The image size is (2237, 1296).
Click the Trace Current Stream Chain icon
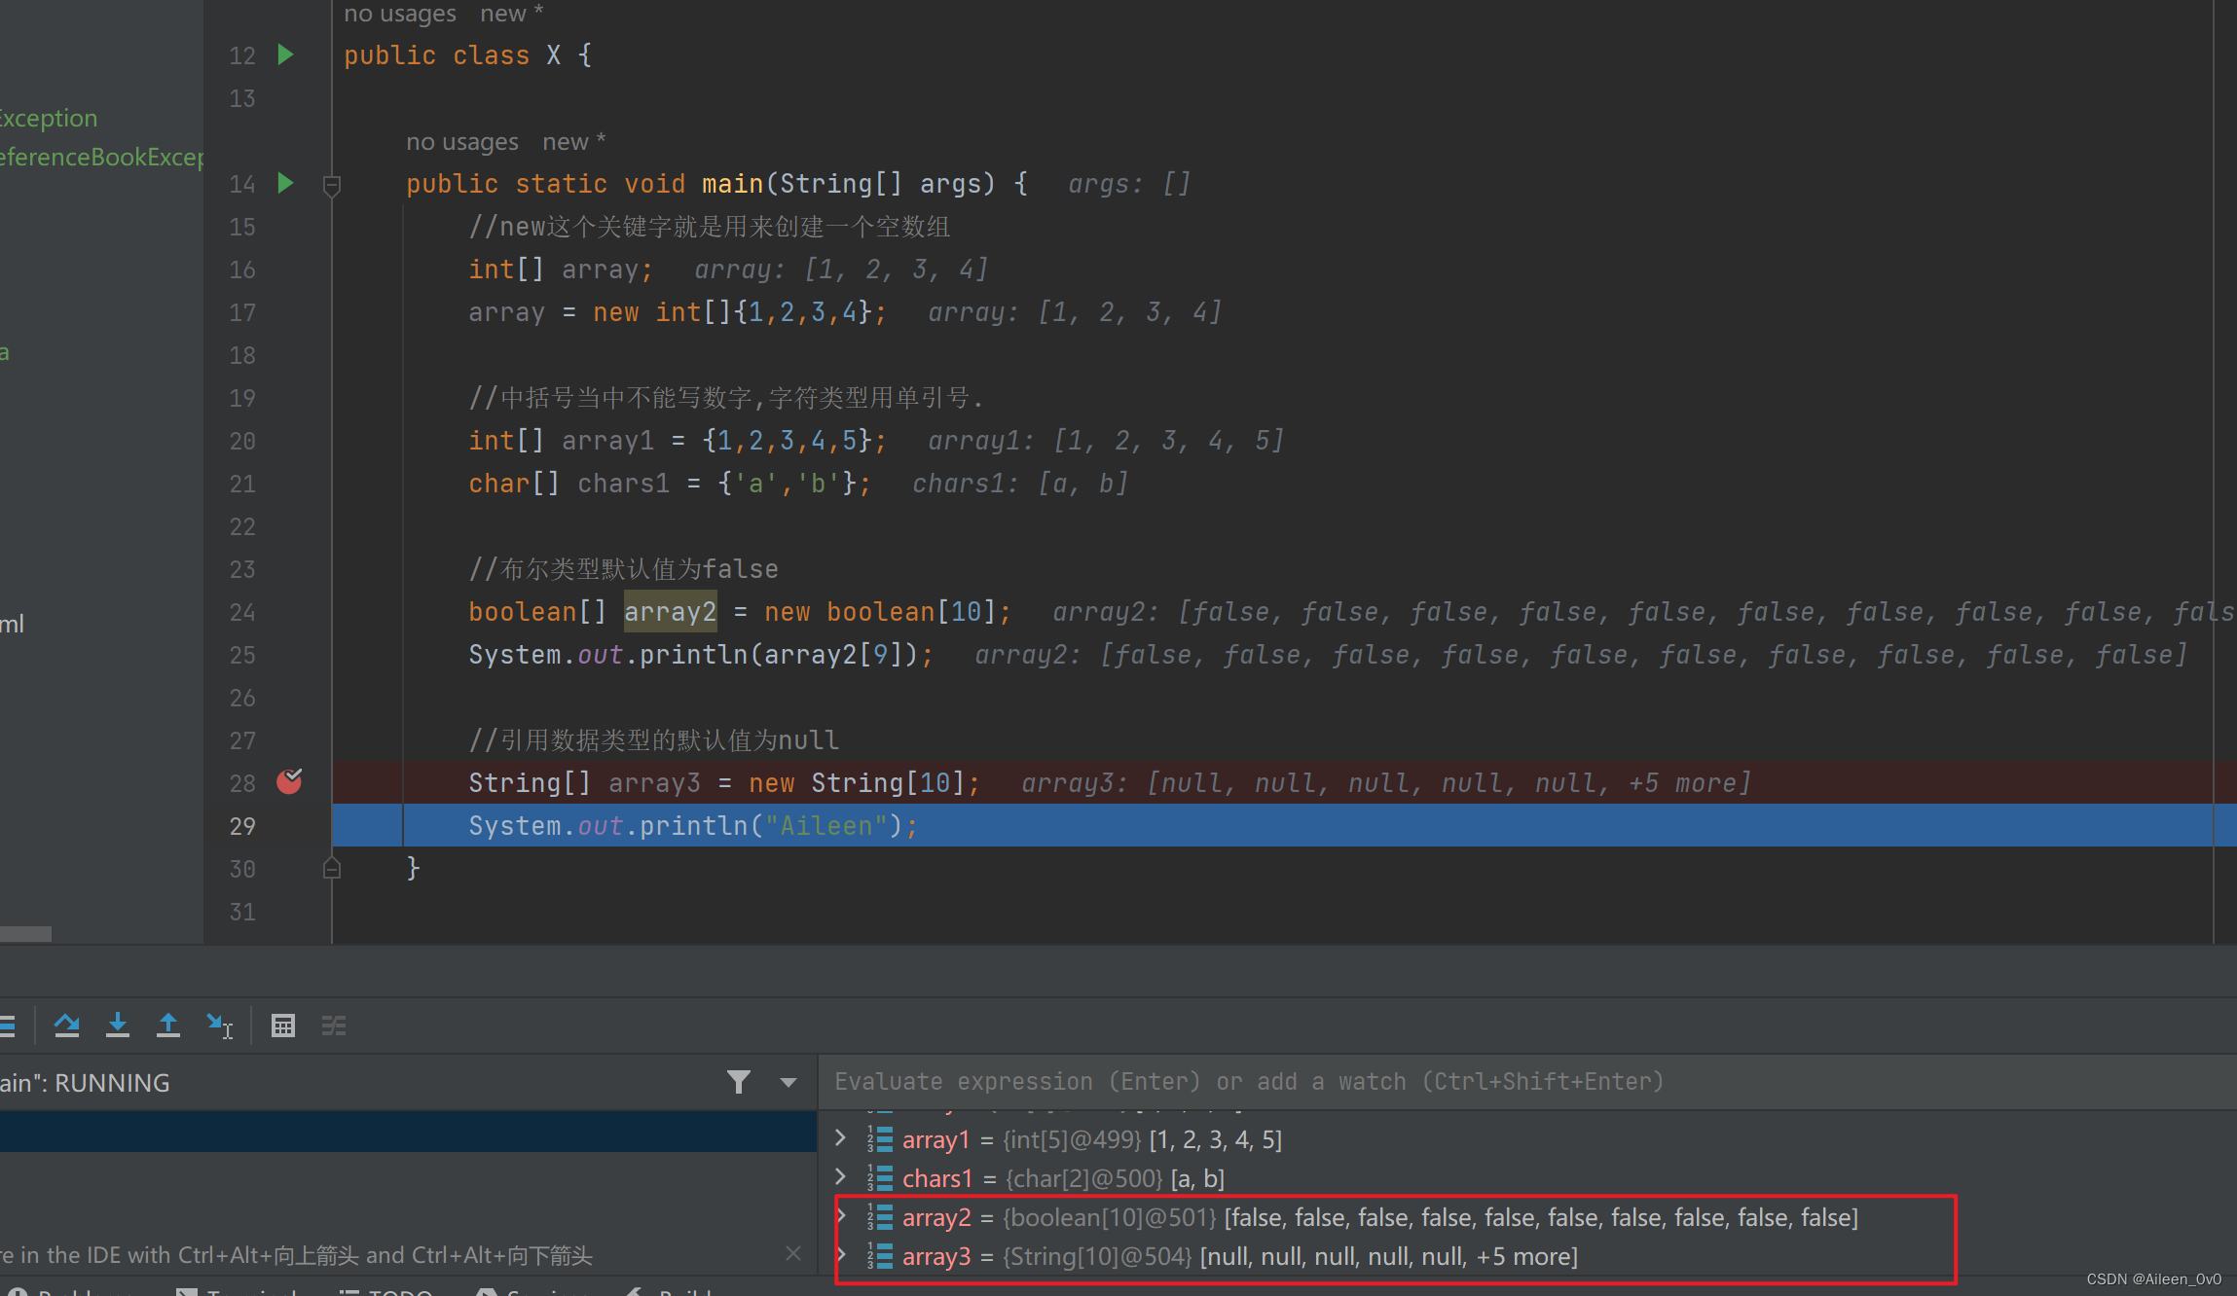(333, 1026)
